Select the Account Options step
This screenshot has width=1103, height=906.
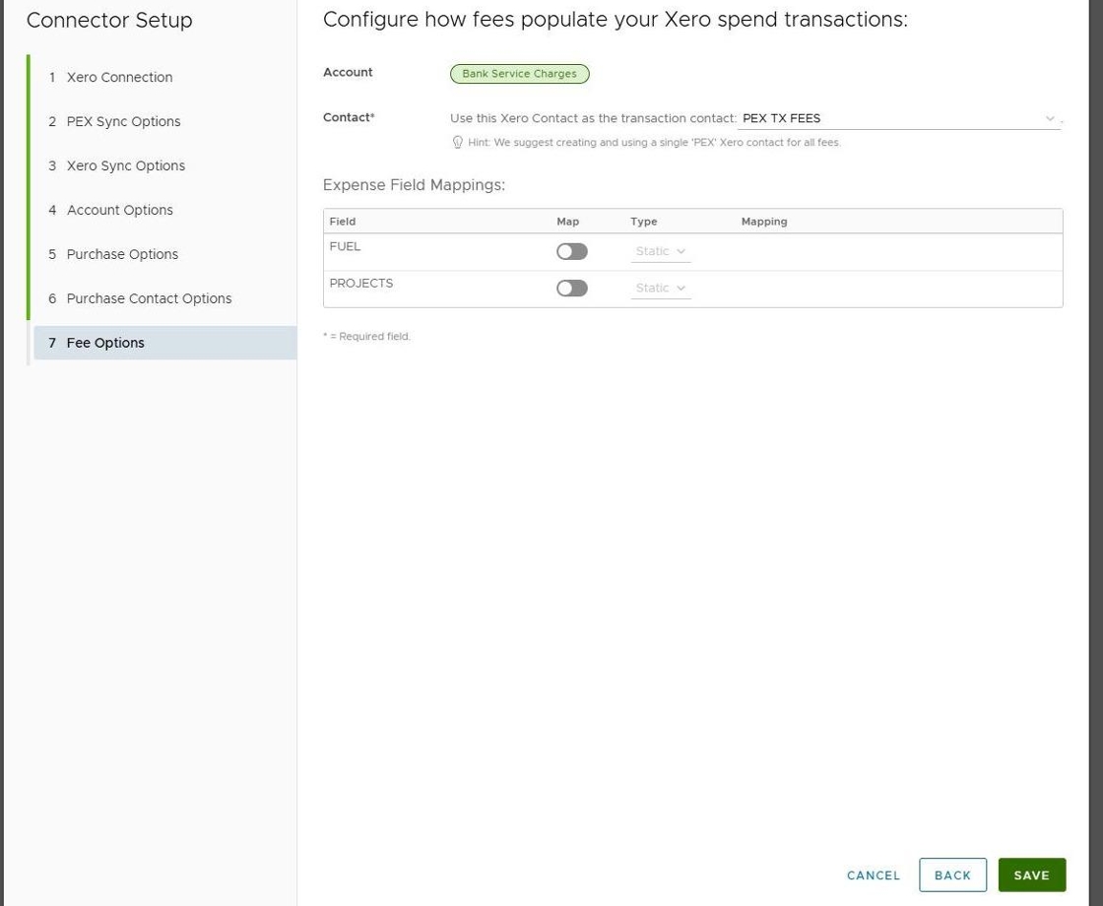119,211
